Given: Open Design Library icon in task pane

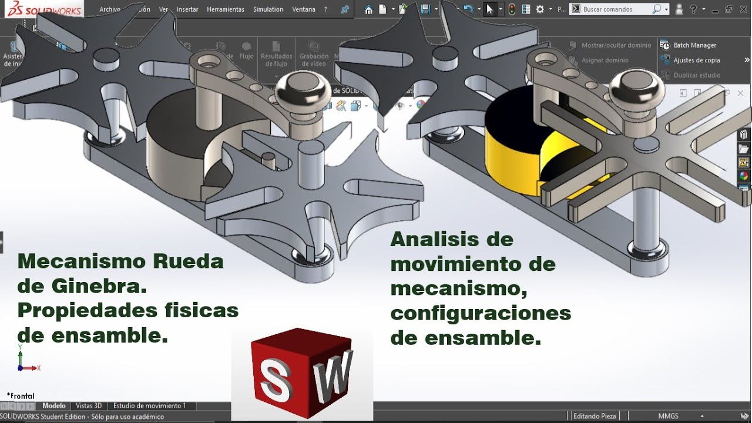Looking at the screenshot, I should (744, 134).
